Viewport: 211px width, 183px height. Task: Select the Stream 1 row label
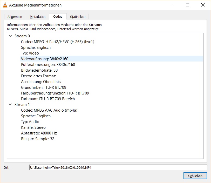22,105
